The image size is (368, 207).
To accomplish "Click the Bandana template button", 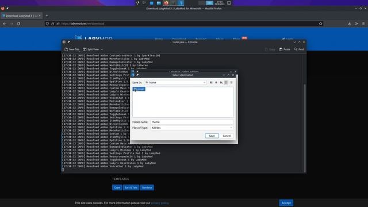I will coord(147,187).
